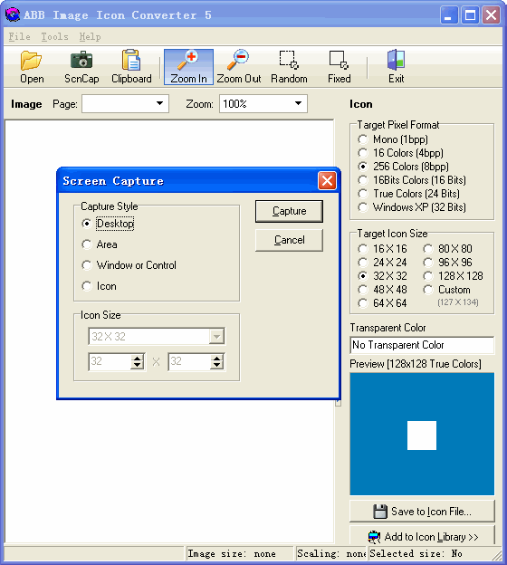The width and height of the screenshot is (507, 565).
Task: Choose the Random selection tool
Action: tap(289, 67)
